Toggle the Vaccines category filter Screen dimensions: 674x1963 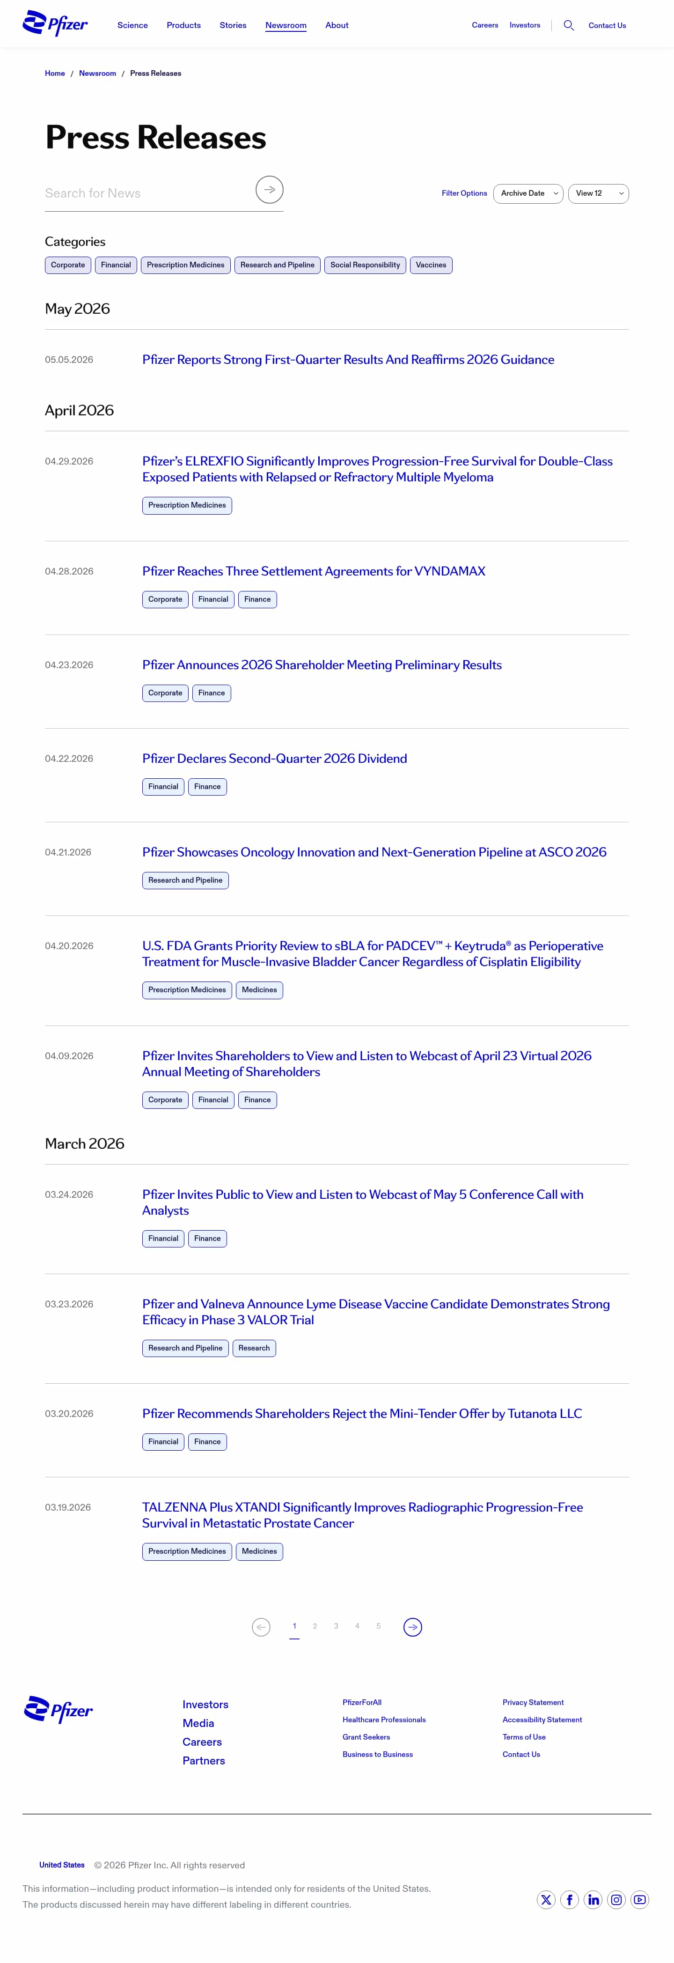point(431,265)
